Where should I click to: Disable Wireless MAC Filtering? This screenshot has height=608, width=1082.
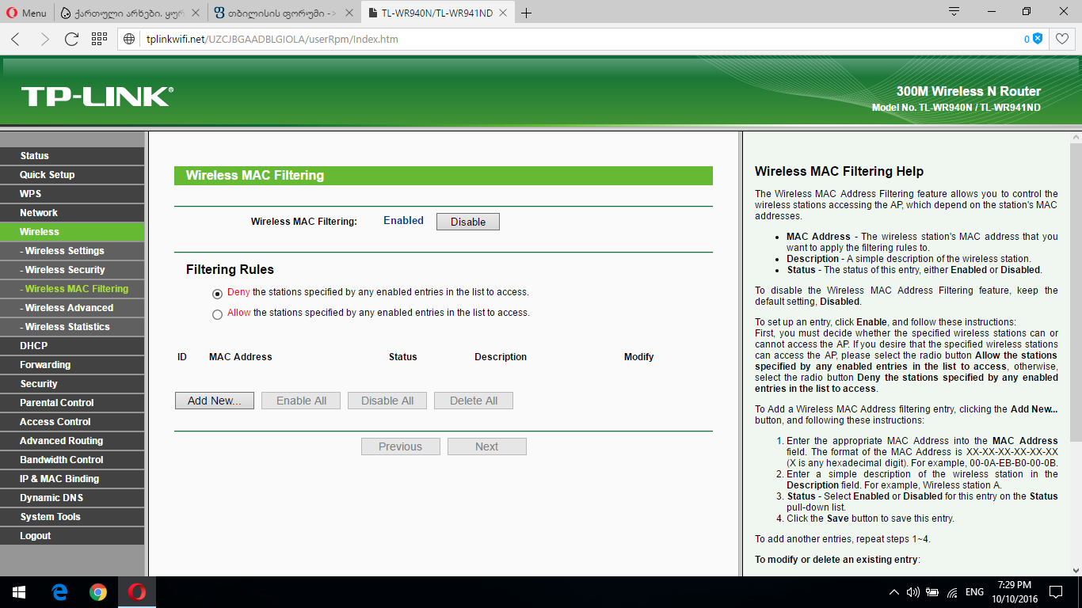click(468, 222)
